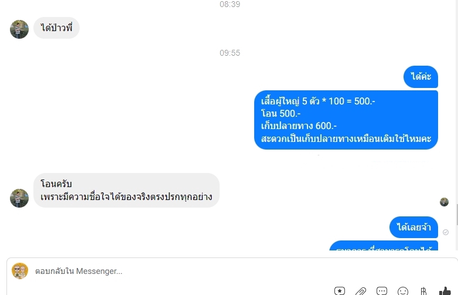Screen dimensions: 458x295
Task: Select the ได้ค่ะ reply bubble
Action: pos(421,77)
